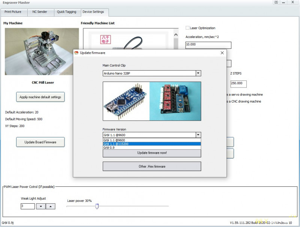This screenshot has height=227, width=300.
Task: Close the Engraver Master window
Action: point(293,2)
